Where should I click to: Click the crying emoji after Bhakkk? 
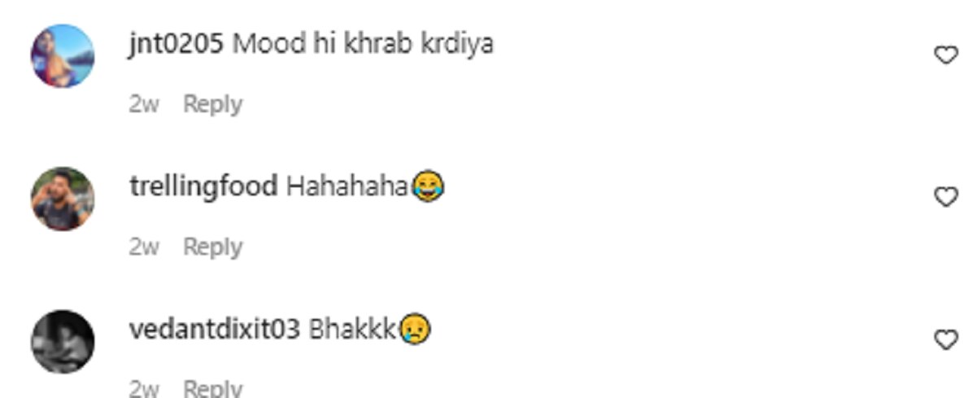coord(413,330)
